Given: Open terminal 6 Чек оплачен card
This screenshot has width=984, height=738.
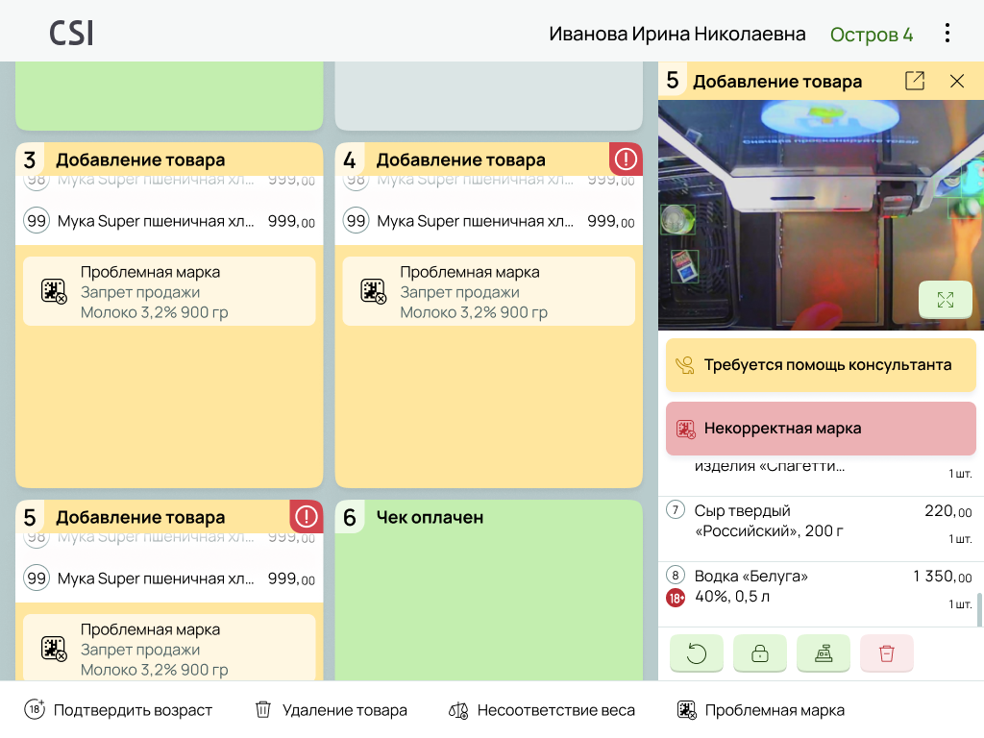Looking at the screenshot, I should coord(489,590).
